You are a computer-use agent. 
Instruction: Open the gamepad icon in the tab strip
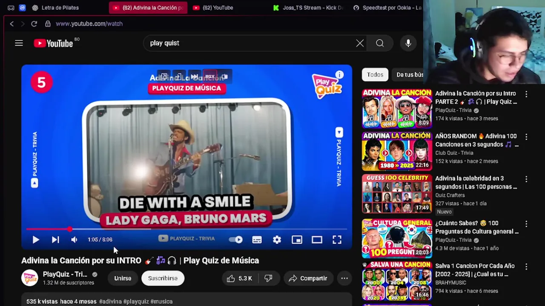pos(11,8)
